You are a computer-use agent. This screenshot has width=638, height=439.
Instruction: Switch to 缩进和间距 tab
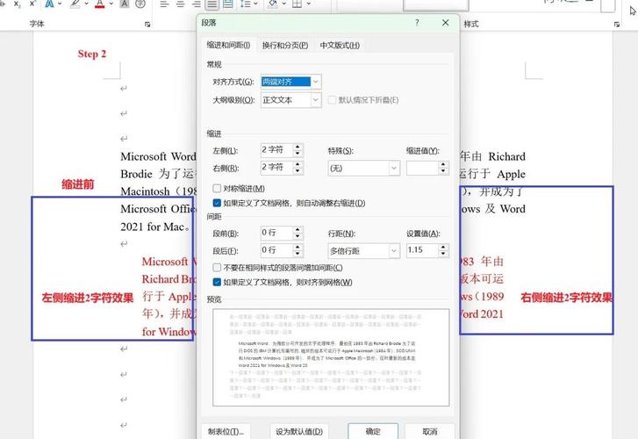(228, 45)
